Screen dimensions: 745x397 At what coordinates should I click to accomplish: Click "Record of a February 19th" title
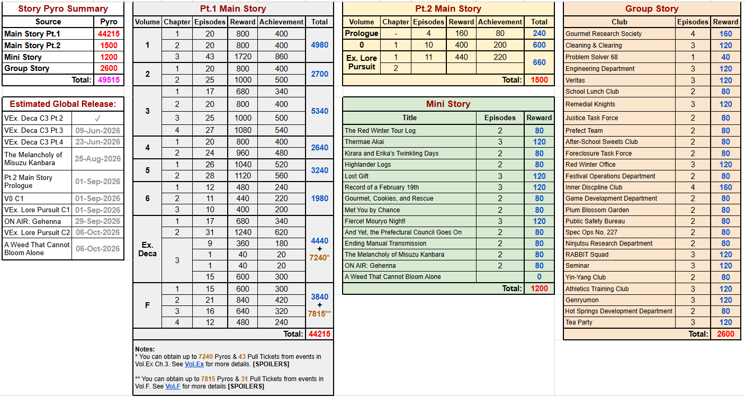382,187
